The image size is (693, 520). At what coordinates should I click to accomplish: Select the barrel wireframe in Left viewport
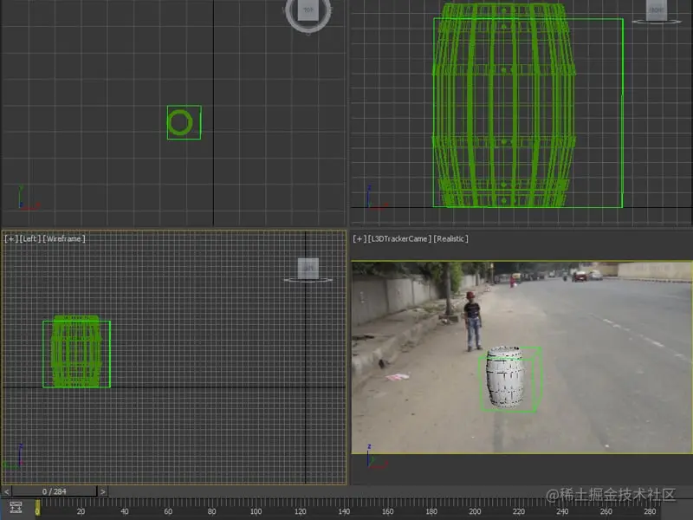(76, 352)
